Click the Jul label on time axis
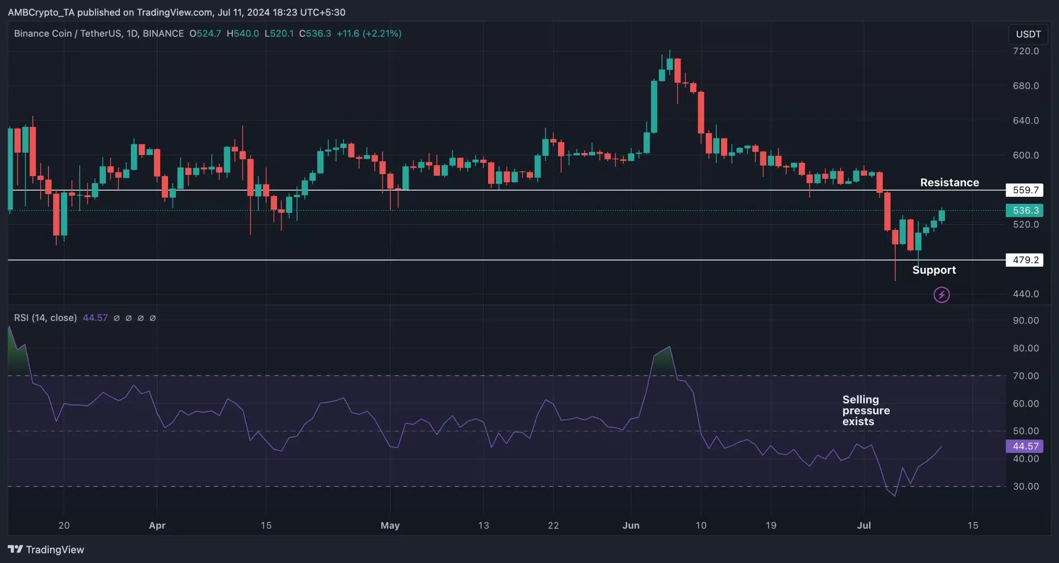The width and height of the screenshot is (1059, 563). [x=864, y=525]
